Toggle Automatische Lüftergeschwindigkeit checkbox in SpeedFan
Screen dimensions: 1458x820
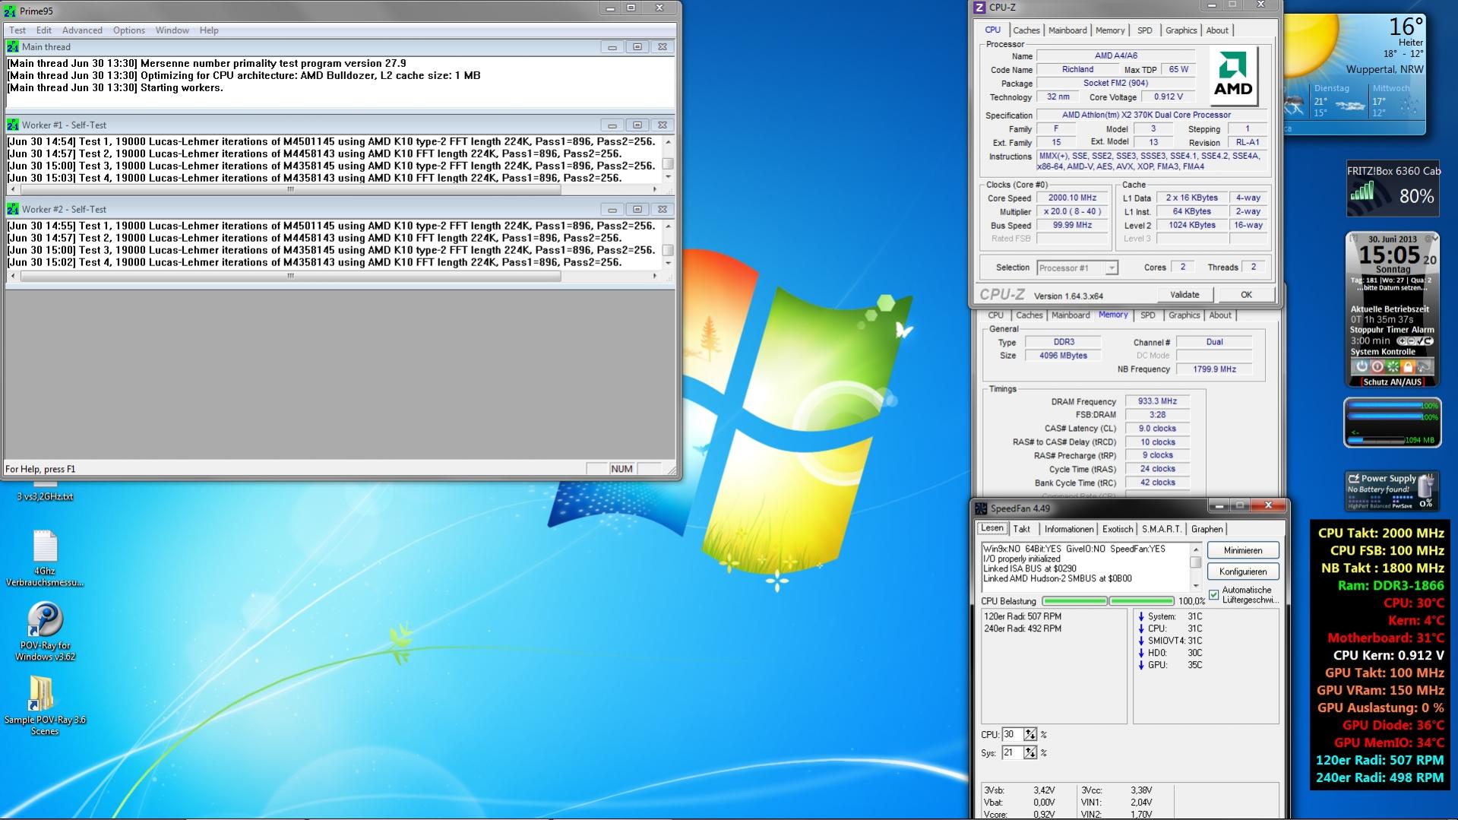click(x=1213, y=594)
